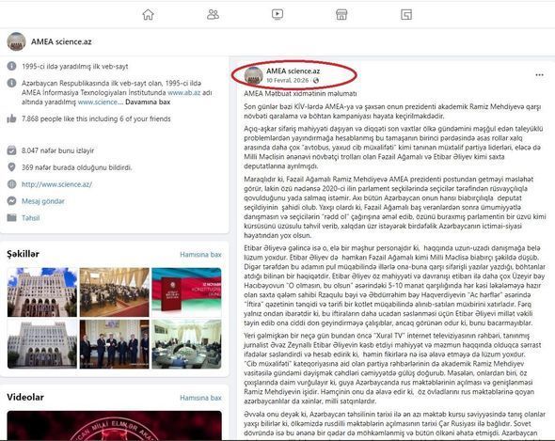
Task: Open the www.ab.az link
Action: [x=184, y=93]
